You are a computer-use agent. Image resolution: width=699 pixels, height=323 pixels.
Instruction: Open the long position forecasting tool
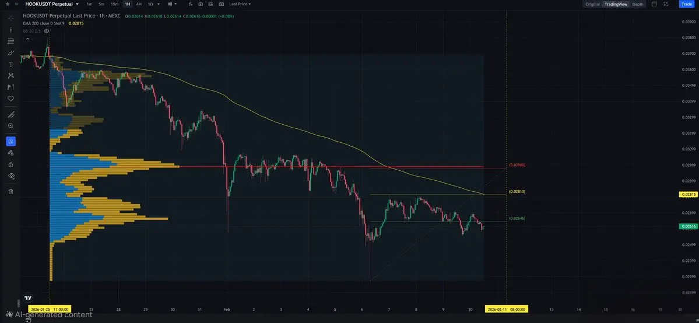(11, 87)
